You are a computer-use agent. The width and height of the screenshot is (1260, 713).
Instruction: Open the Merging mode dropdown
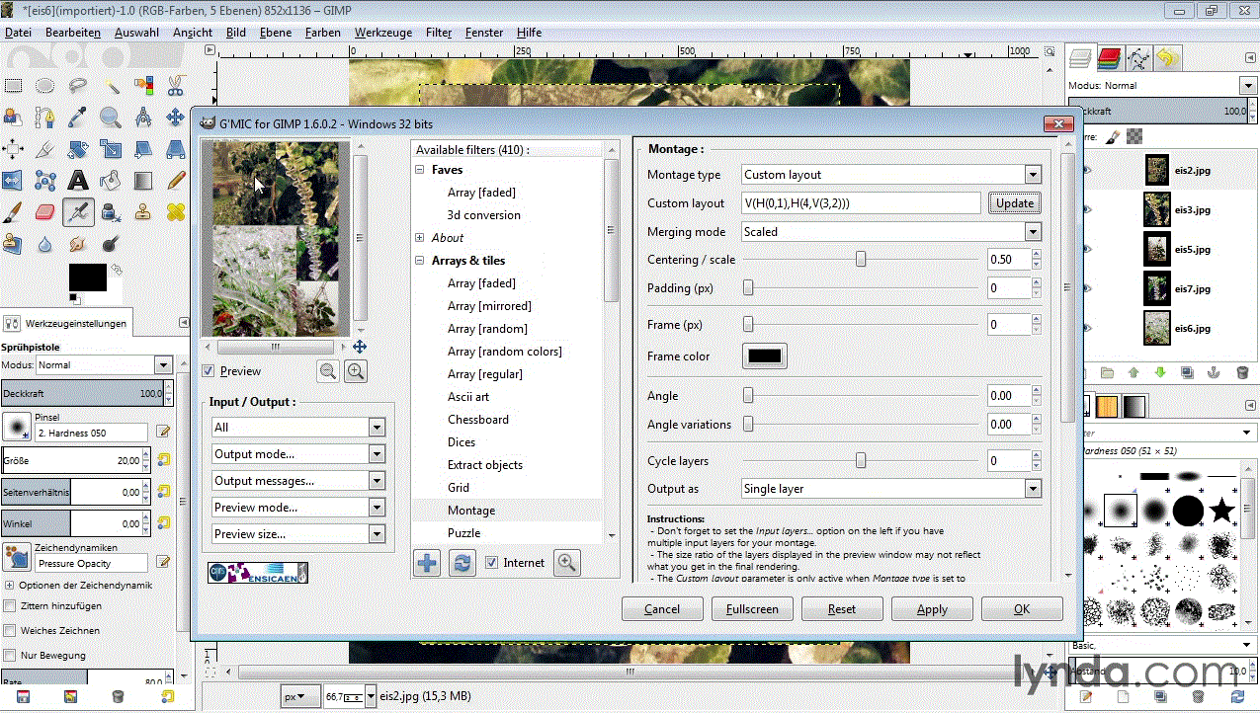(x=891, y=232)
